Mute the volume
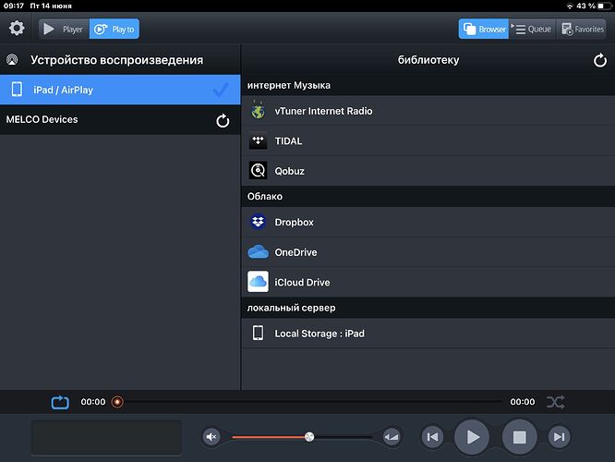The height and width of the screenshot is (462, 615). click(211, 437)
